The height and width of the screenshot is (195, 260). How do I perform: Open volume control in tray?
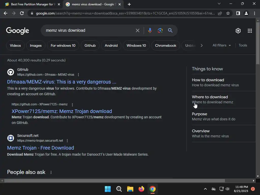click(227, 189)
